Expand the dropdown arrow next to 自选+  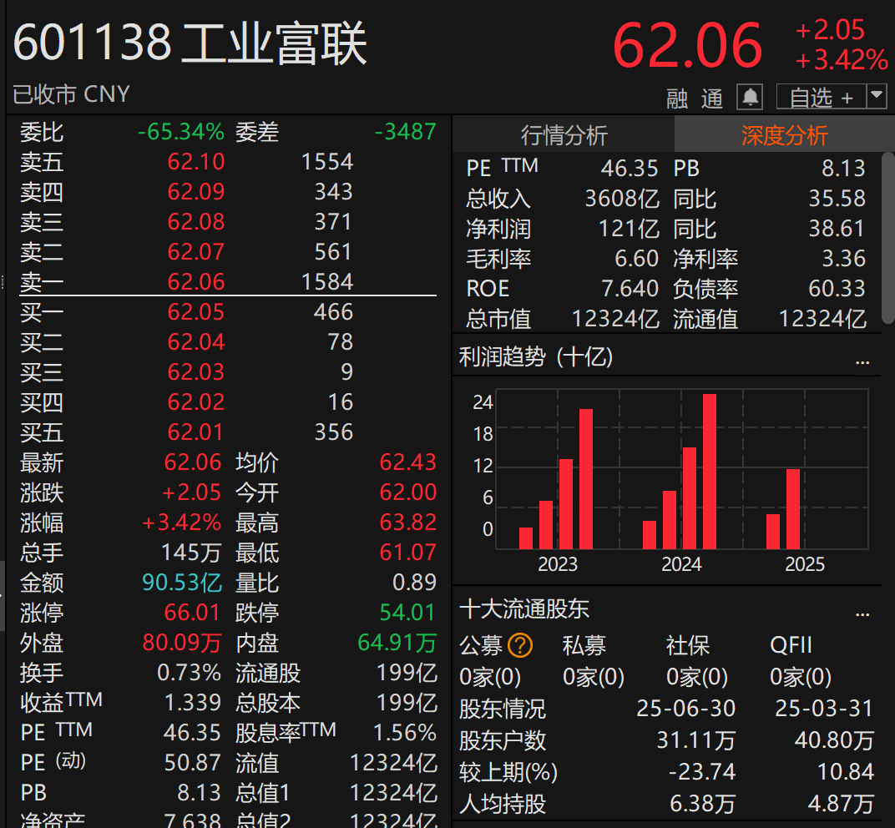[x=875, y=97]
